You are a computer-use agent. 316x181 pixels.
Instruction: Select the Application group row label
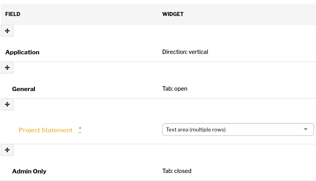point(22,52)
